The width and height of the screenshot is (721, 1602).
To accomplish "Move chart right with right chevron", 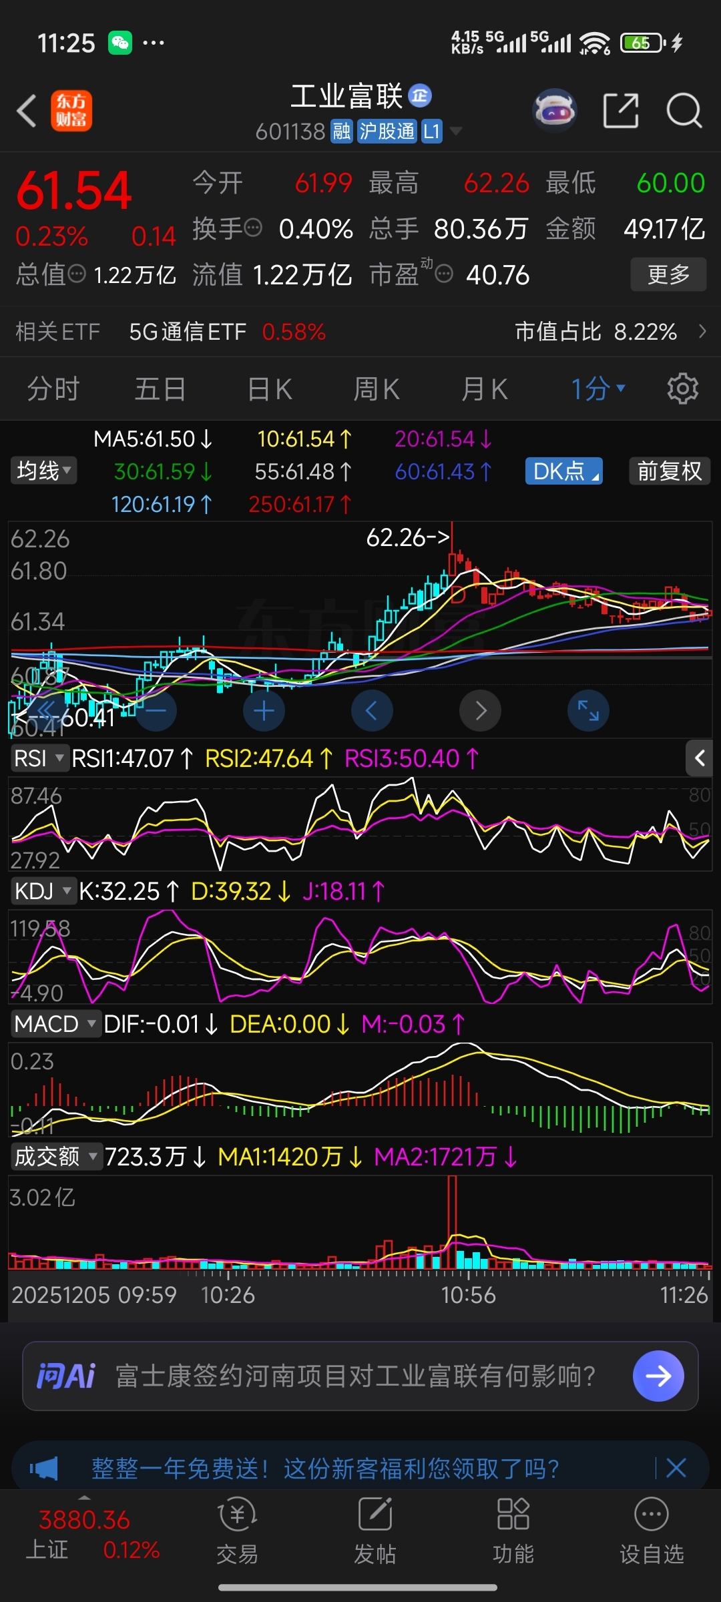I will [x=480, y=711].
